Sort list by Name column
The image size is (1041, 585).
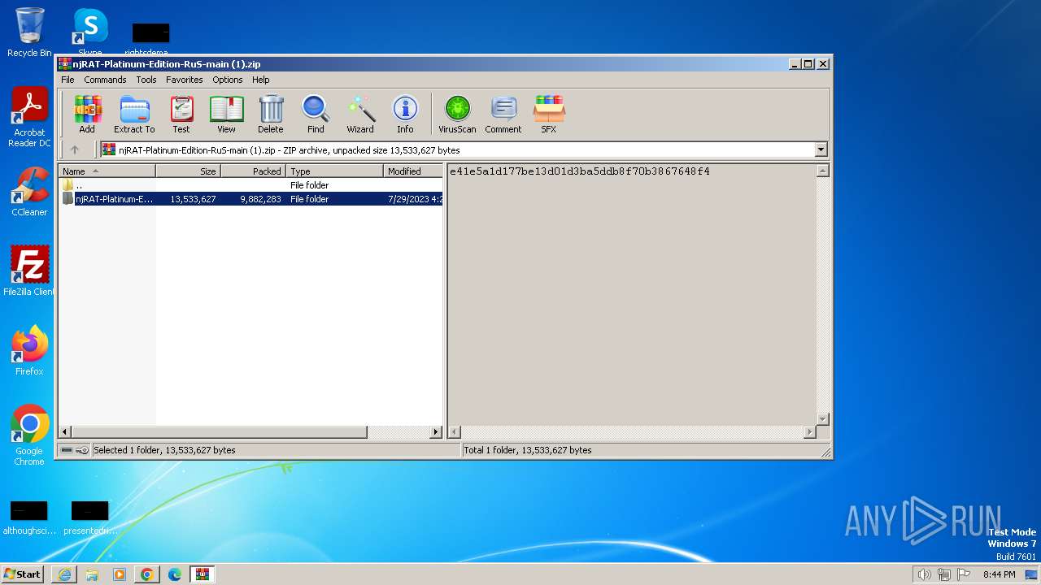click(107, 171)
